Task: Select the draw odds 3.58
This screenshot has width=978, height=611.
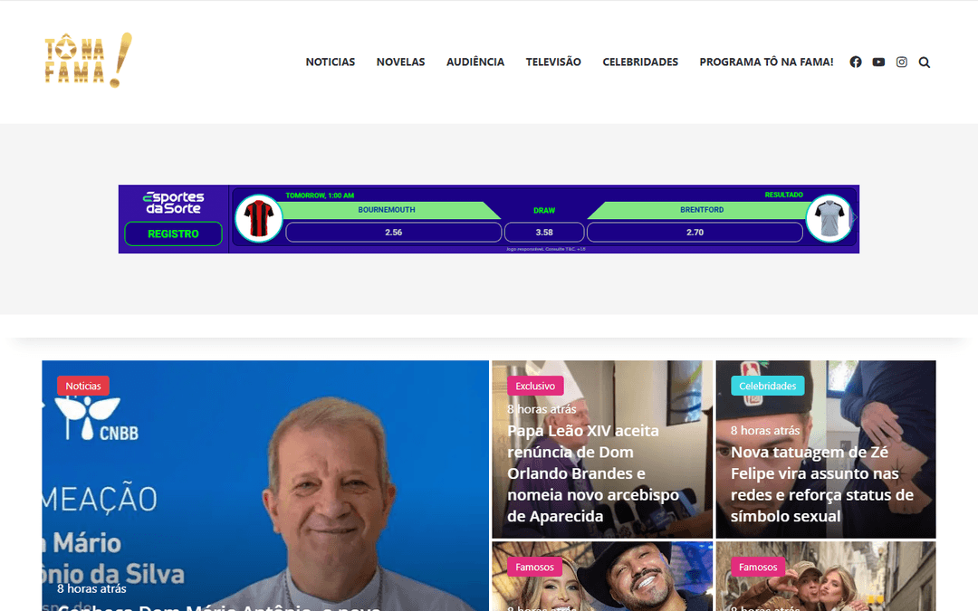Action: tap(544, 232)
